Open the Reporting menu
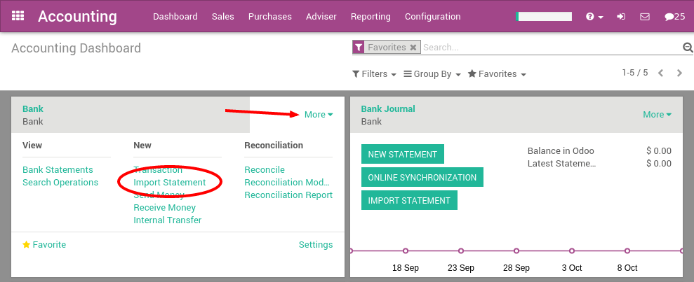This screenshot has width=694, height=282. pyautogui.click(x=371, y=16)
